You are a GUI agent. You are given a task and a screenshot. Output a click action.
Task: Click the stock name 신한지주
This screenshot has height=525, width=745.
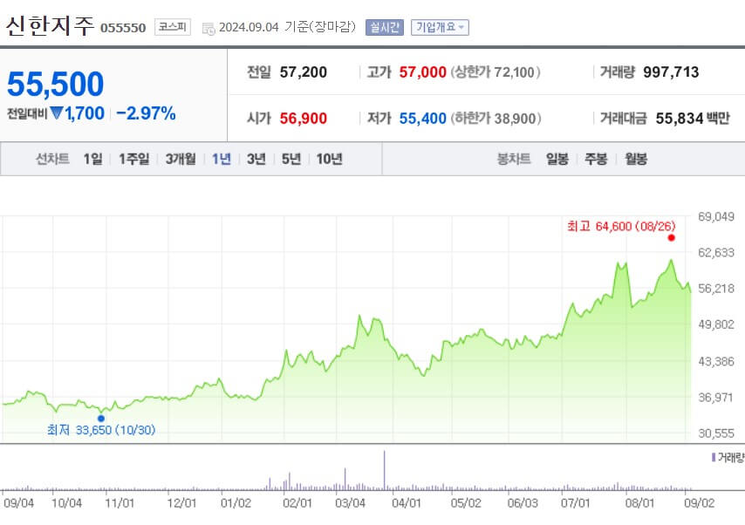48,25
